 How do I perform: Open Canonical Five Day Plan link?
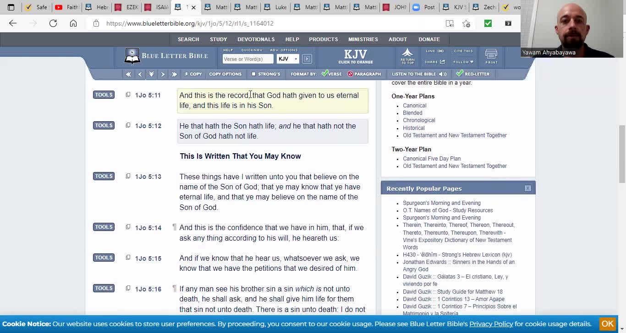coord(432,159)
